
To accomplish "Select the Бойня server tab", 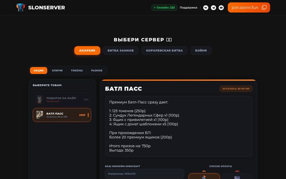I will (x=201, y=51).
